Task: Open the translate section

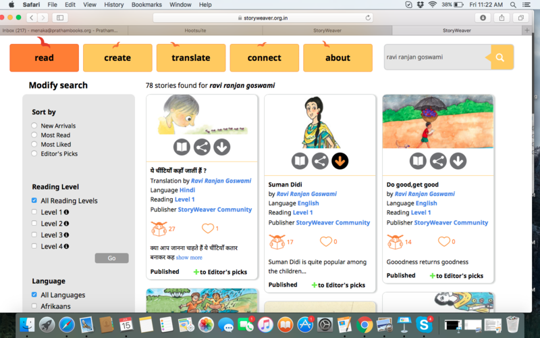Action: coord(191,57)
